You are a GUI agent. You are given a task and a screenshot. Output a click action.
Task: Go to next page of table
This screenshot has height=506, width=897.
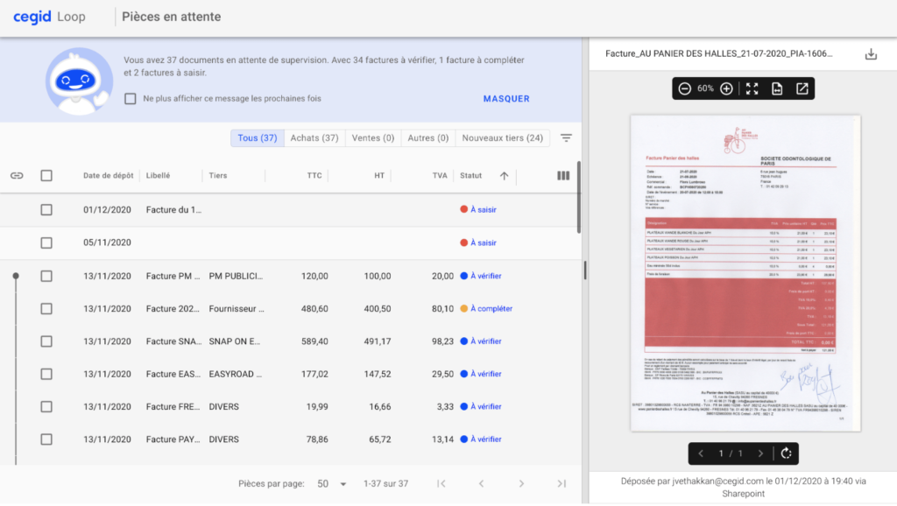[521, 484]
